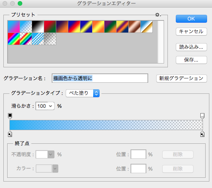Open the グラデーションタイプ dropdown
212x188 pixels.
(83, 93)
